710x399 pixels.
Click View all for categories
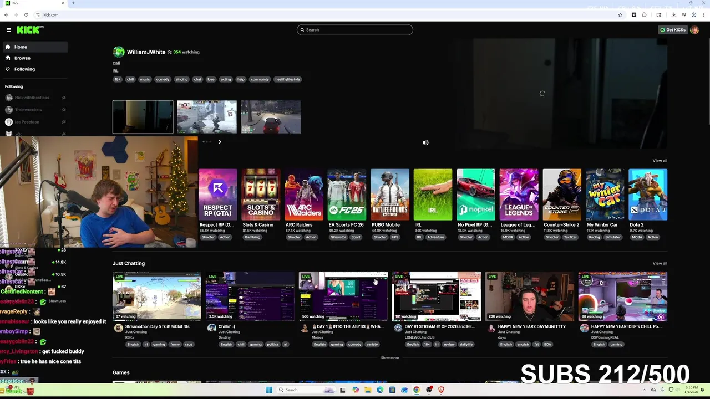click(660, 161)
